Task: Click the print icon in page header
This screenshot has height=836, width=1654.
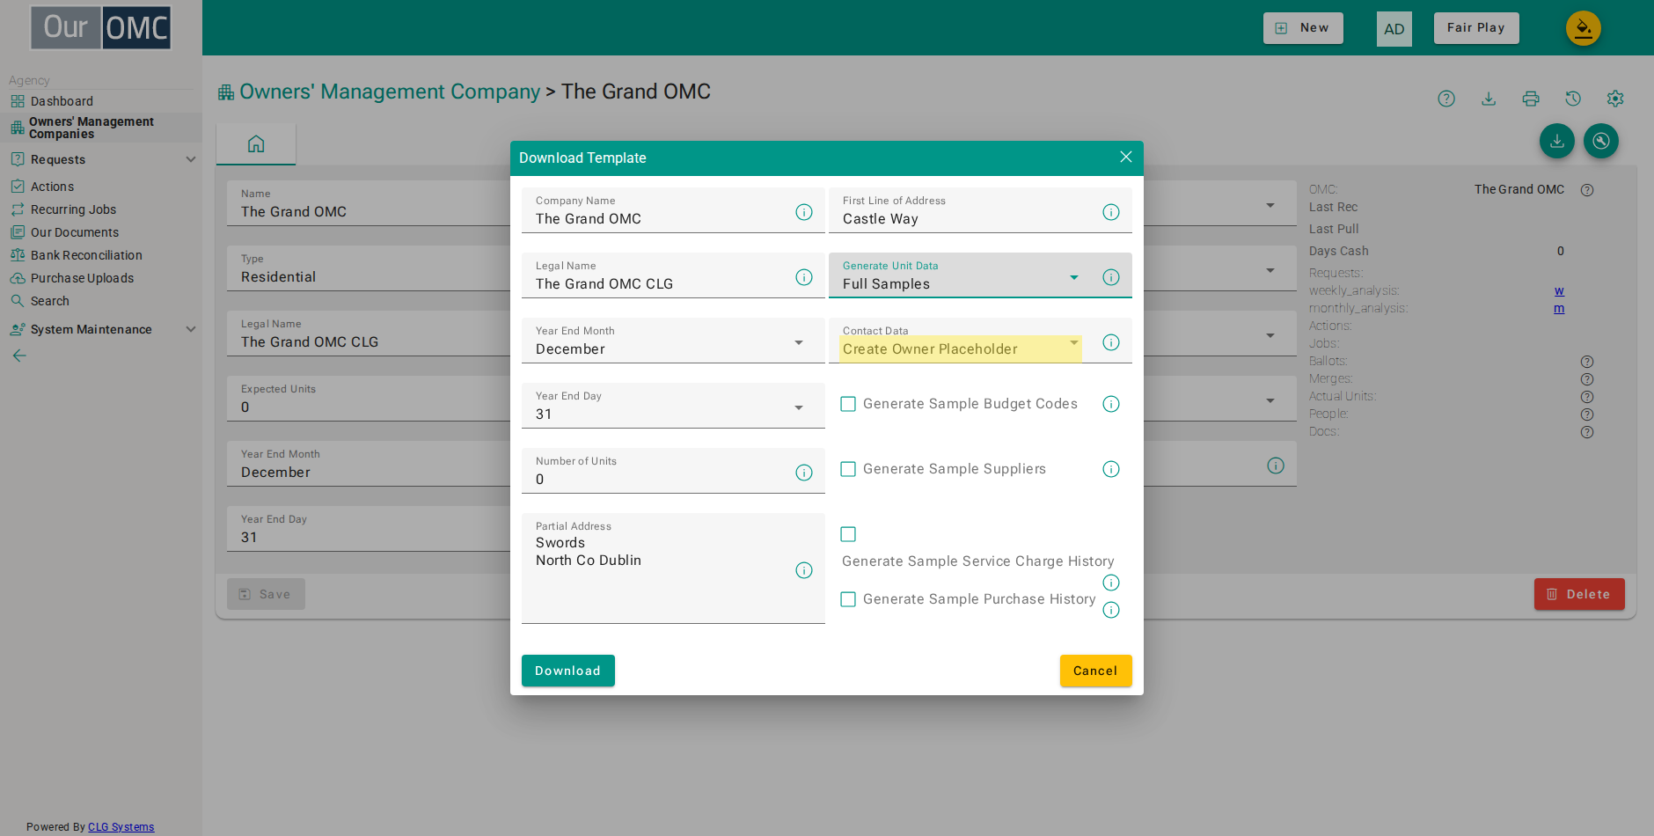Action: [x=1531, y=99]
